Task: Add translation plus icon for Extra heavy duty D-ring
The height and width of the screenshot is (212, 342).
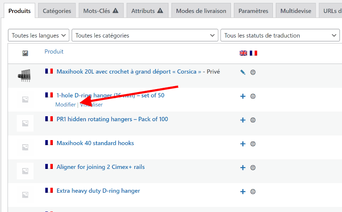Action: (243, 192)
